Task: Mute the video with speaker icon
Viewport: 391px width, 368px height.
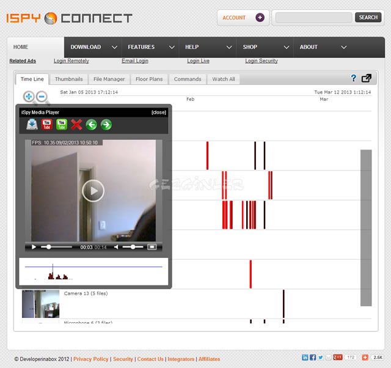Action: tap(116, 247)
